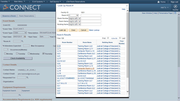Open the Room Name operator dropdown
Viewport: 180px width, 101px height.
coord(75,21)
